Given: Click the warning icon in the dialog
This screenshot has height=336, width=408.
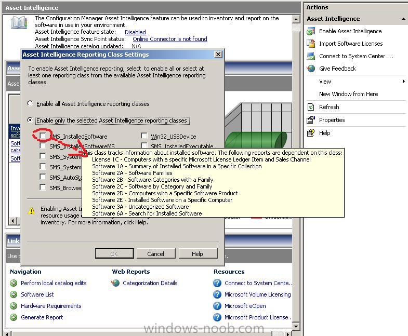Looking at the screenshot, I should [31, 211].
